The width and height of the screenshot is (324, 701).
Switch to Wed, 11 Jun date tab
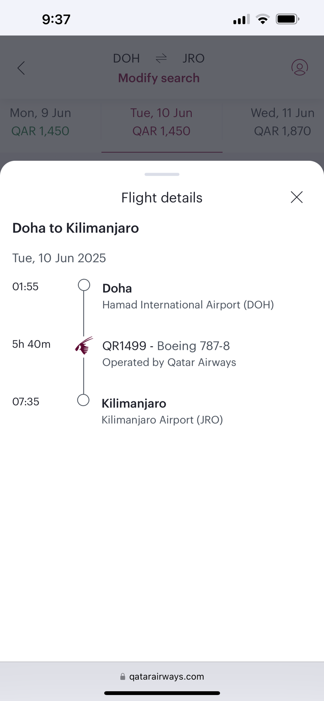click(282, 122)
